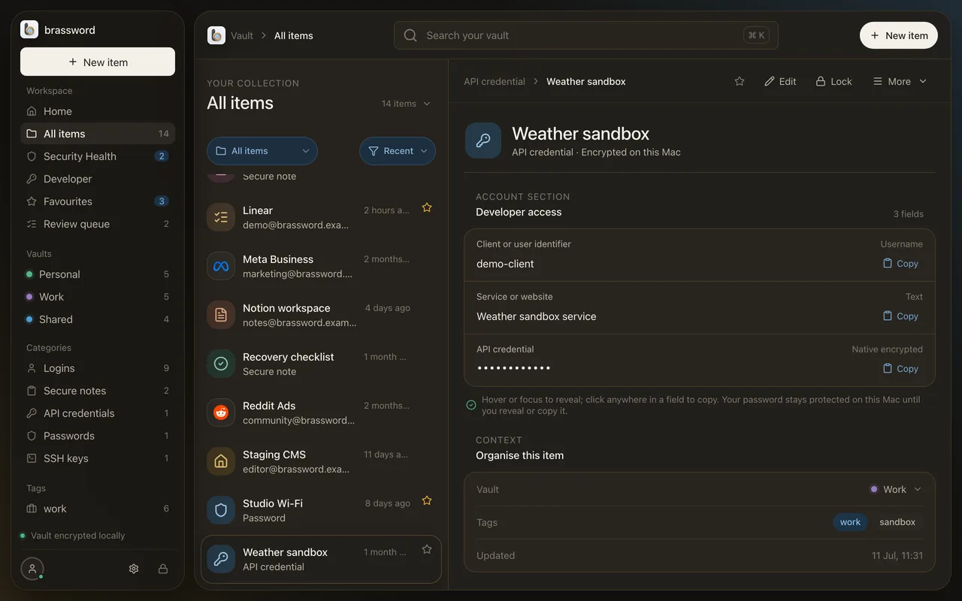The width and height of the screenshot is (962, 601).
Task: Click the New item button in sidebar
Action: point(98,62)
